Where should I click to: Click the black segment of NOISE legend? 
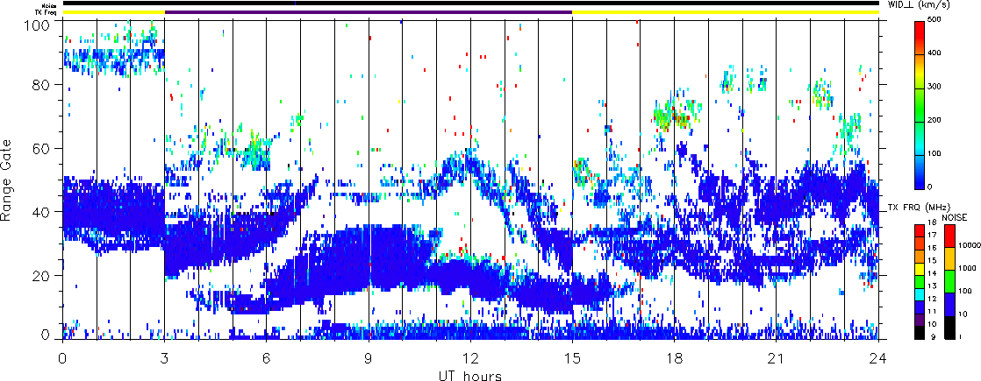[x=949, y=328]
